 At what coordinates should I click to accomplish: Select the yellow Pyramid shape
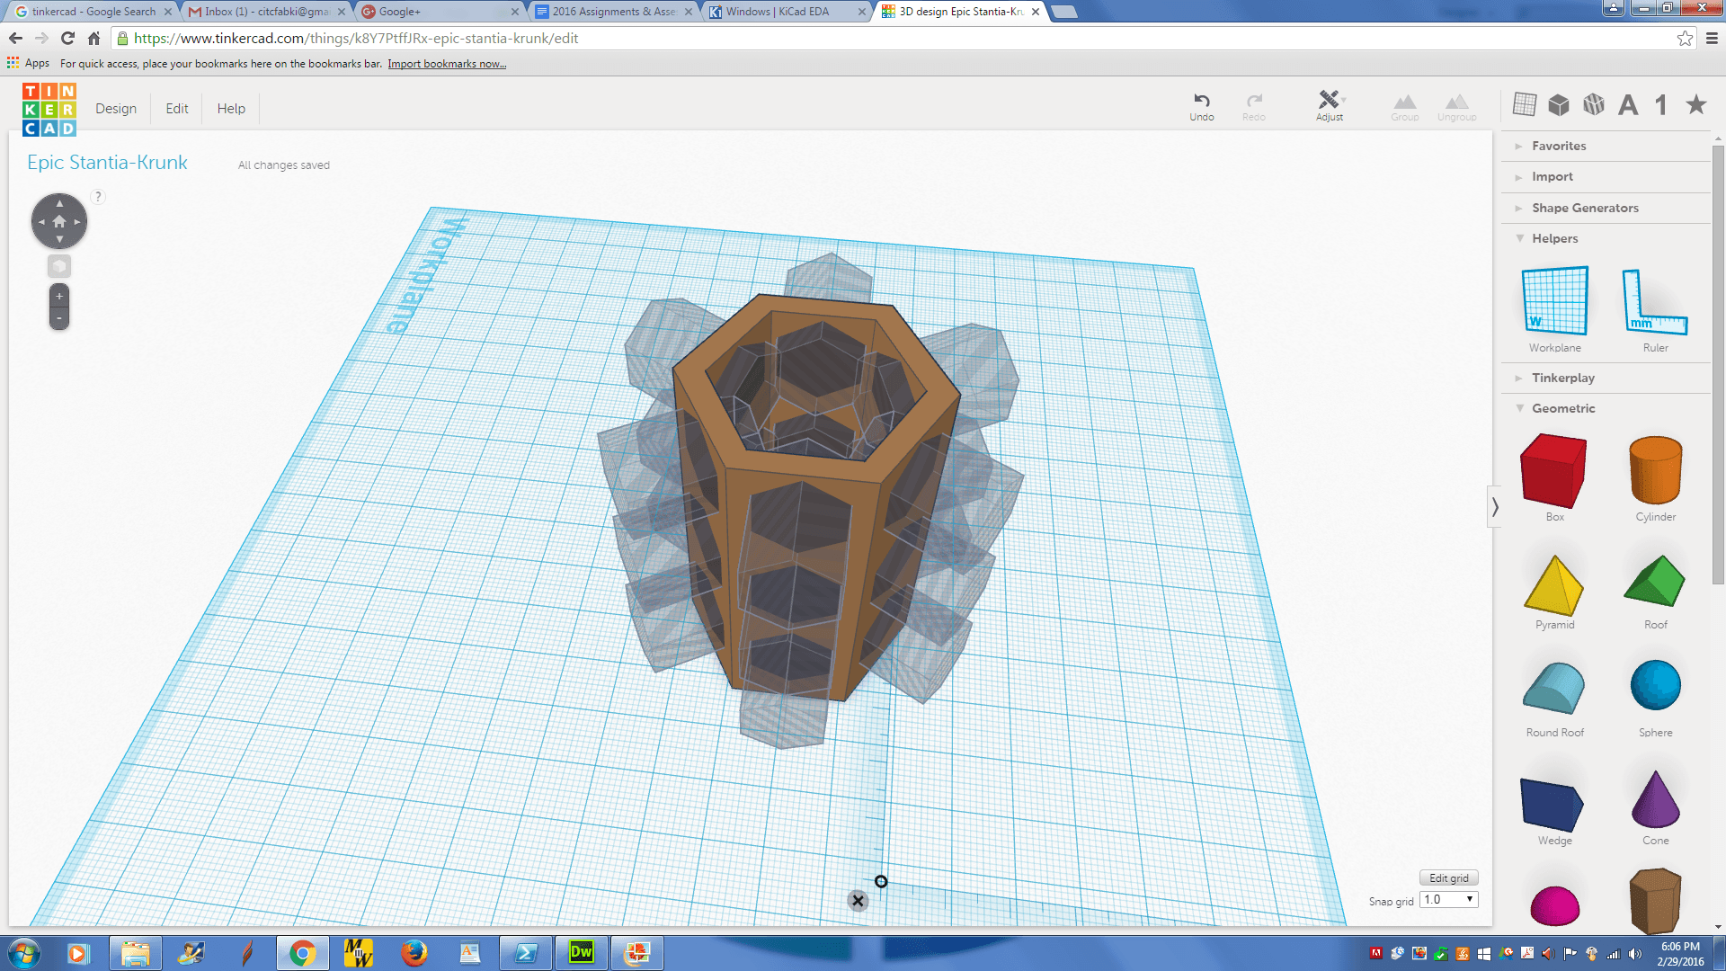pos(1553,585)
